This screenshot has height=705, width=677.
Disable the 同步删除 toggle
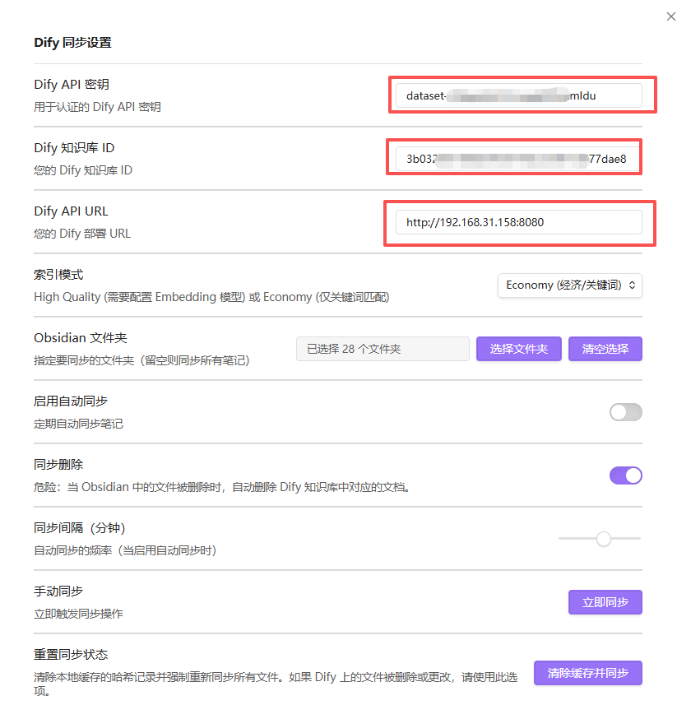coord(626,475)
